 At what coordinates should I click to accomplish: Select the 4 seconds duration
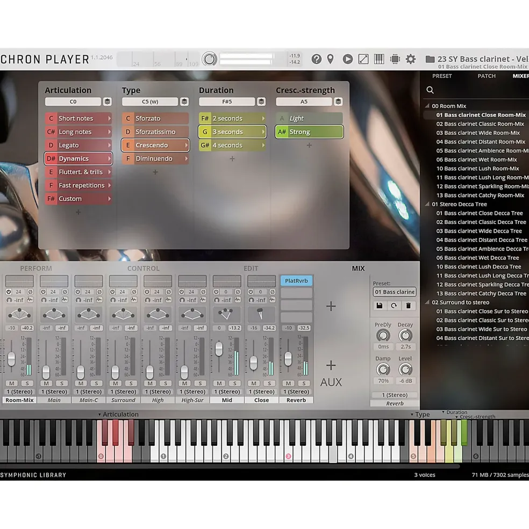(x=232, y=145)
